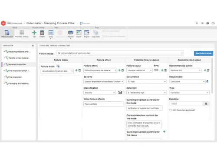Delete recommended action using trash icon
The height and width of the screenshot is (163, 217).
tap(208, 70)
